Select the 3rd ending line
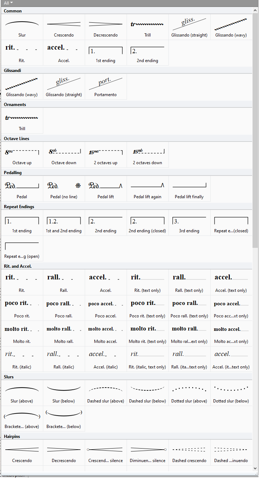Image resolution: width=261 pixels, height=478 pixels. (189, 223)
